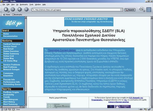This screenshot has height=111, width=153.
Task: Click the sidebar horizontal scroll-right arrow
Action: point(23,107)
